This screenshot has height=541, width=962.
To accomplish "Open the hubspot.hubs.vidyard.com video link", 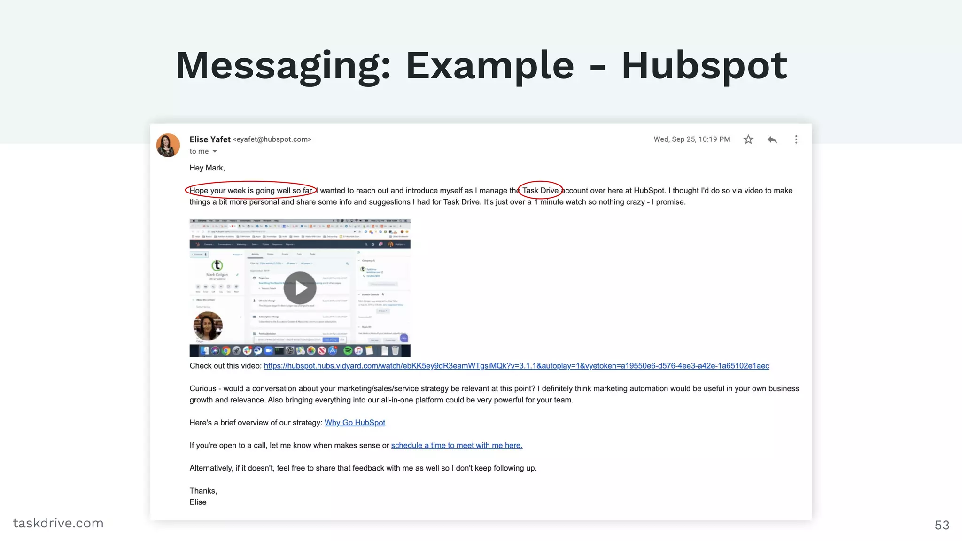I will (516, 366).
